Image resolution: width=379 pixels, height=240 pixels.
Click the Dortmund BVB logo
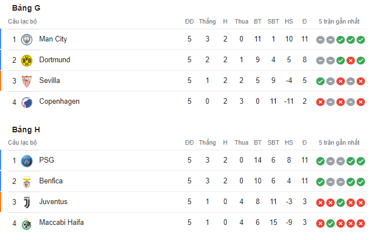coord(26,61)
